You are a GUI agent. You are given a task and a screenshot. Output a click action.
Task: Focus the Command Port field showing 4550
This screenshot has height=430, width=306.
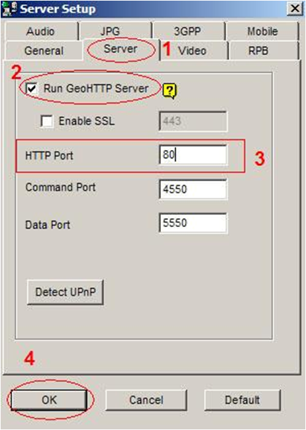193,189
